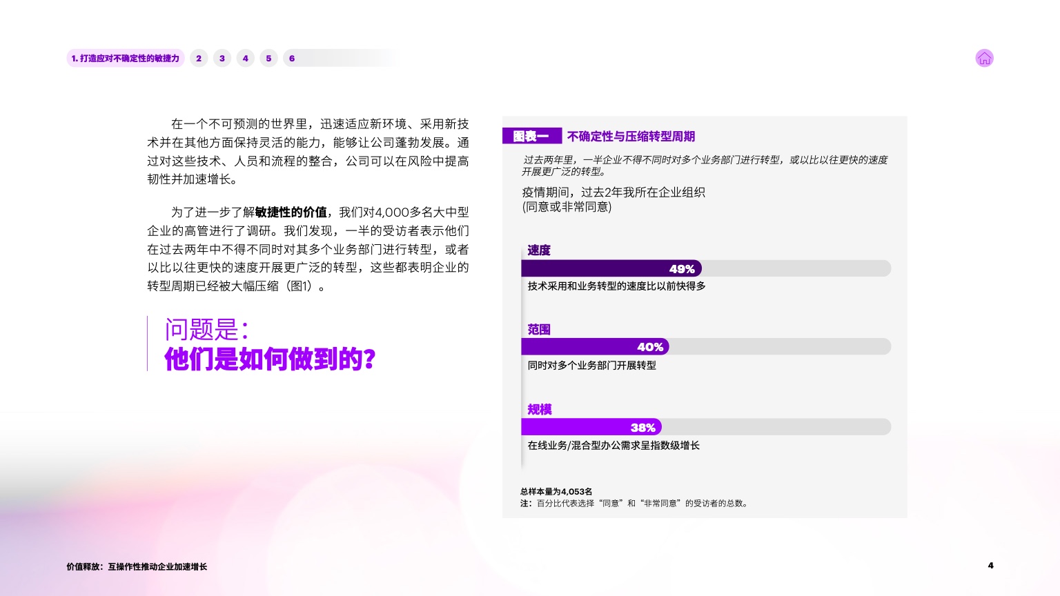Click page number 4 in footer
This screenshot has width=1060, height=596.
click(990, 566)
